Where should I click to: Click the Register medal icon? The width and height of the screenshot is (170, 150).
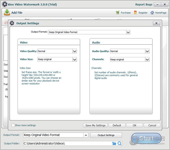click(135, 13)
